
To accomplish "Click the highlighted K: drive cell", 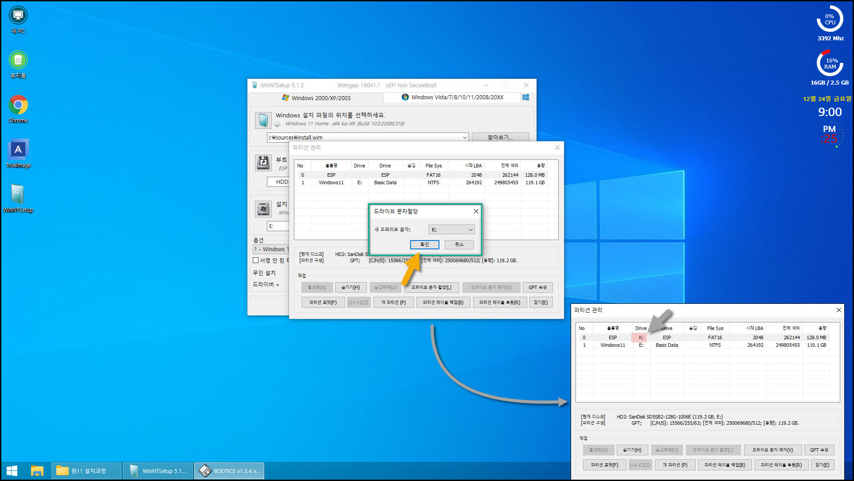I will coord(641,337).
